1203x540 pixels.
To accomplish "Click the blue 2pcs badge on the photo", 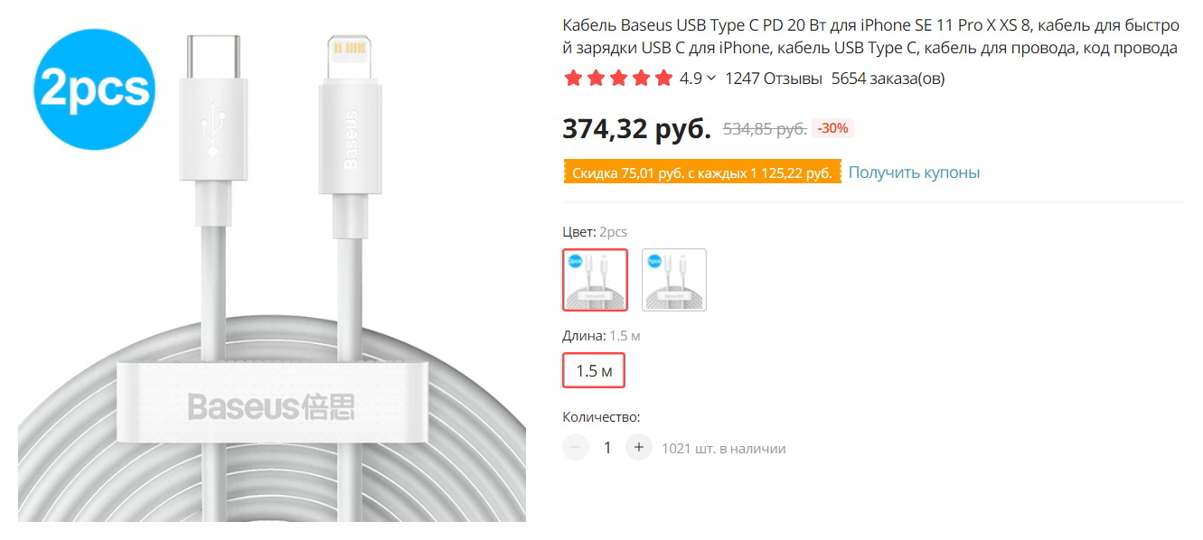I will pyautogui.click(x=94, y=89).
